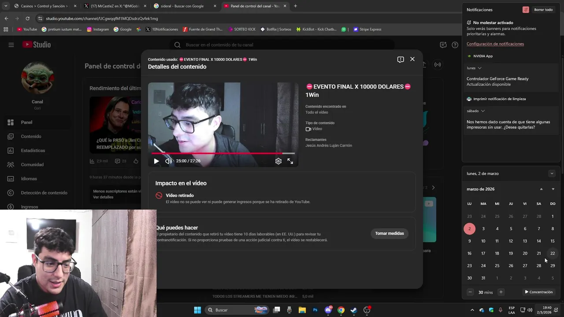Switch to sideral Google search tab
564x317 pixels.
(185, 6)
